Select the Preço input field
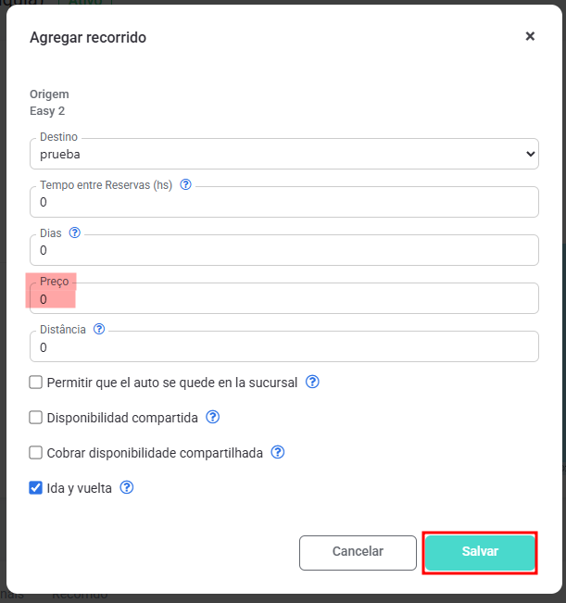566x603 pixels. (283, 299)
